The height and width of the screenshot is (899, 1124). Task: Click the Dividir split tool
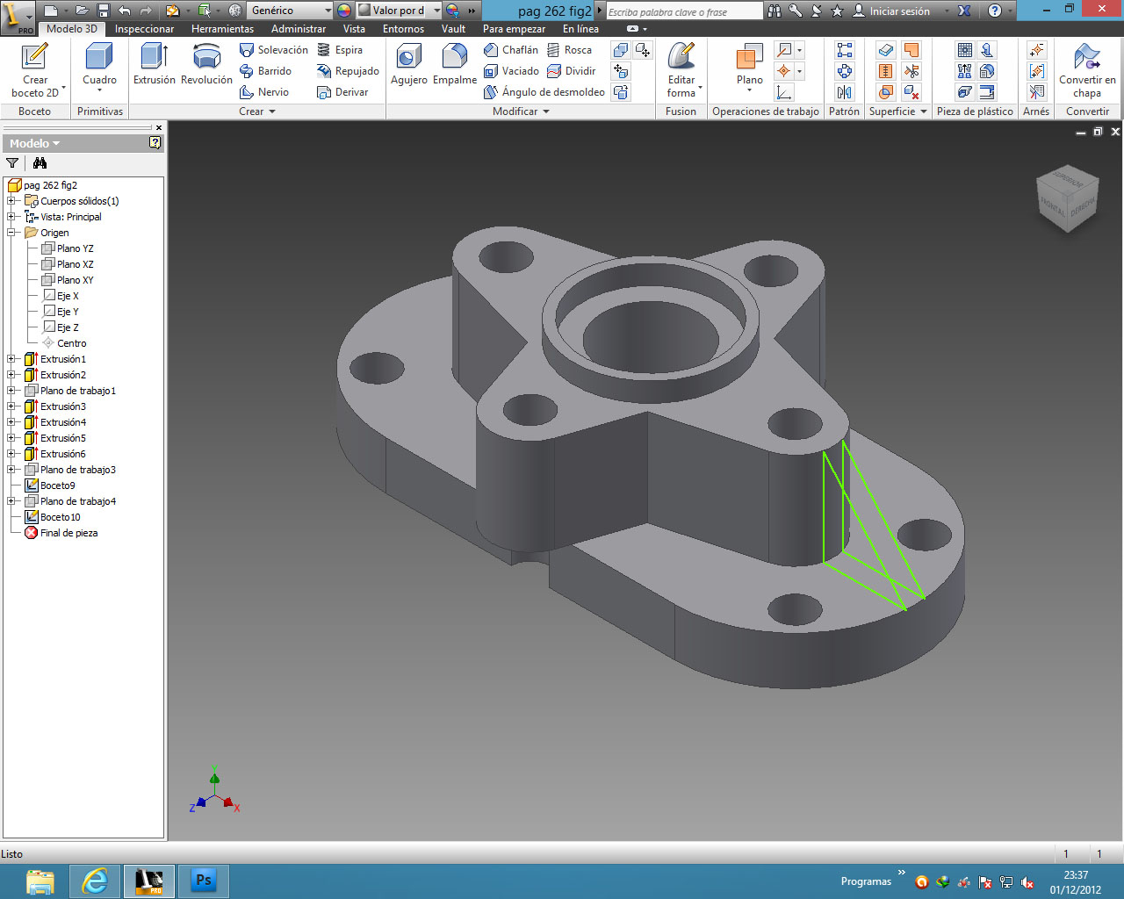point(571,71)
